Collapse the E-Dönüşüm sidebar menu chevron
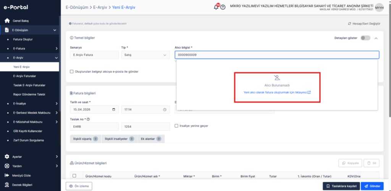This screenshot has width=391, height=191. (x=55, y=30)
